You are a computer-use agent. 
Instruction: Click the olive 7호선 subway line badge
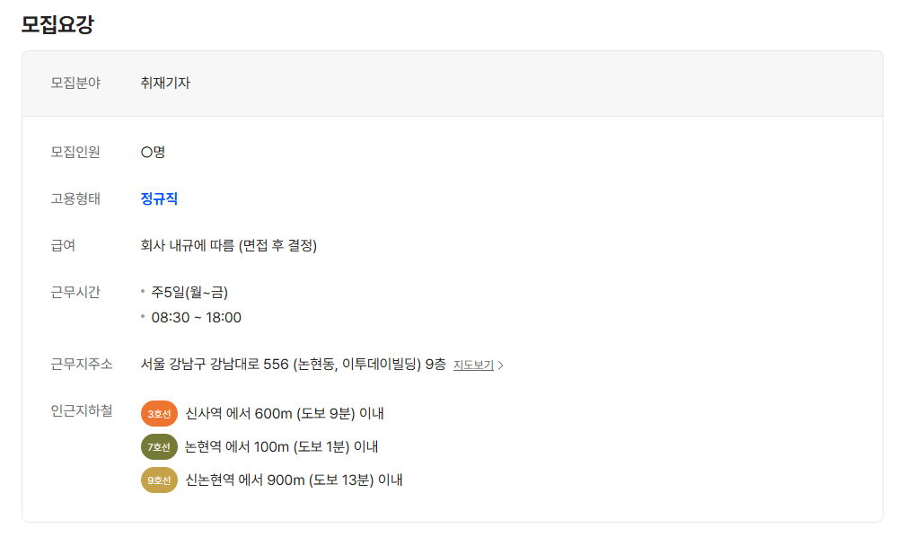click(x=159, y=446)
